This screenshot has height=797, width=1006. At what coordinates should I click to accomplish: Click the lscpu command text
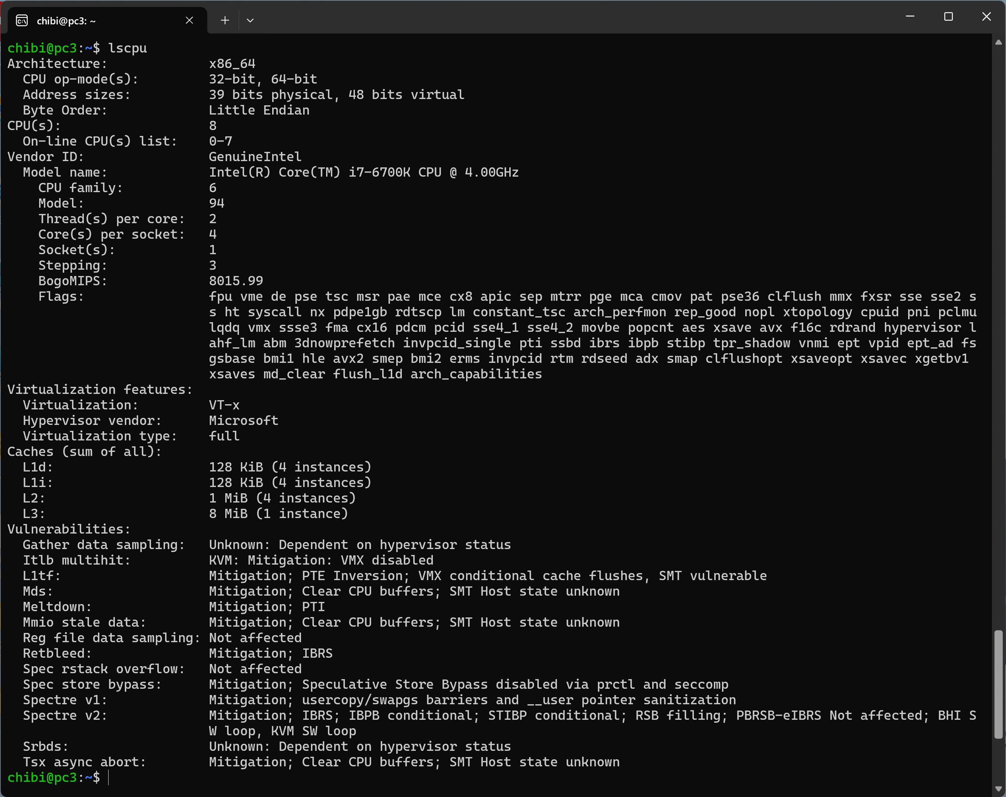coord(127,48)
